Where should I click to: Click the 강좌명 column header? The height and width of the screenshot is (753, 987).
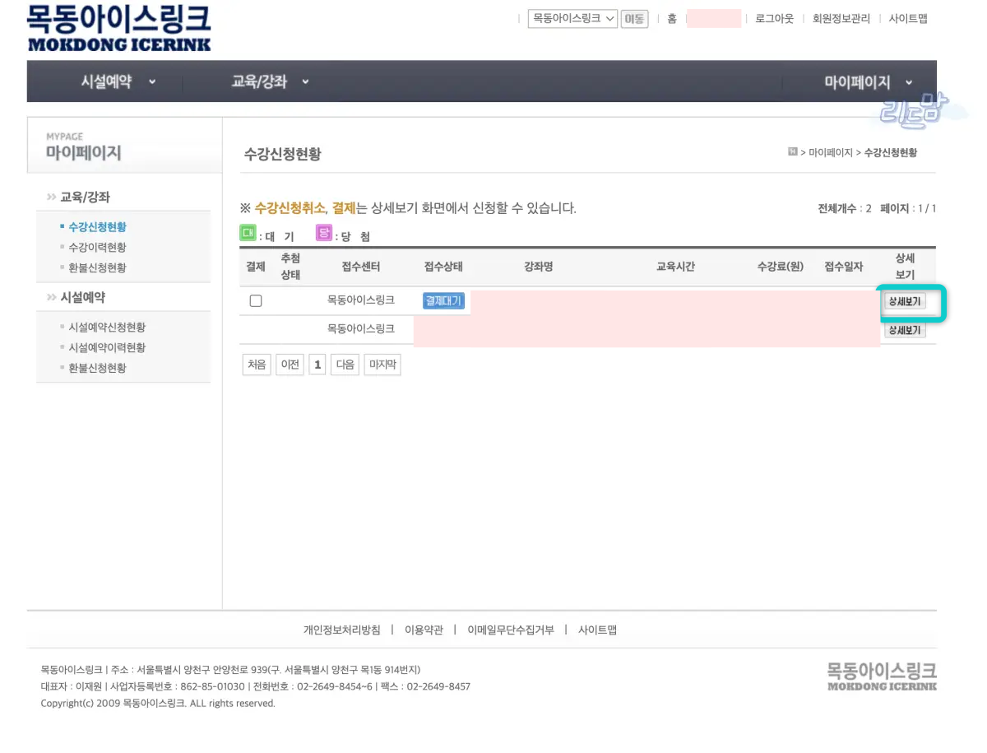(x=538, y=267)
